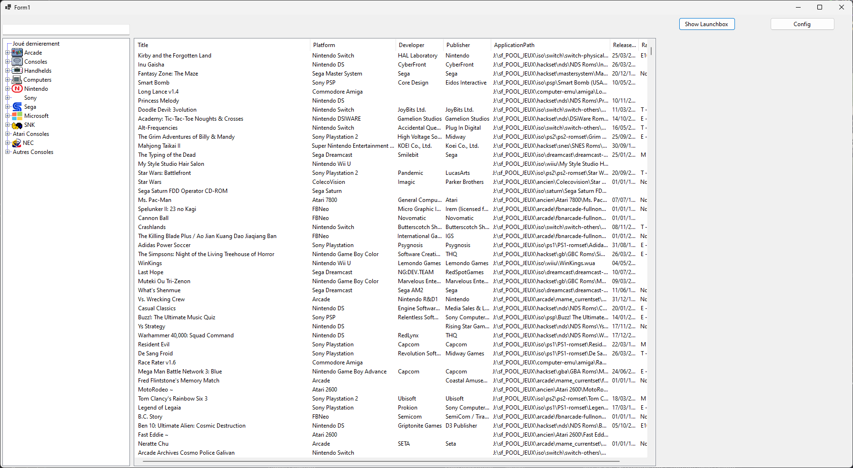Screen dimensions: 853x468
Task: Click the Computers desktop PC icon
Action: point(17,80)
